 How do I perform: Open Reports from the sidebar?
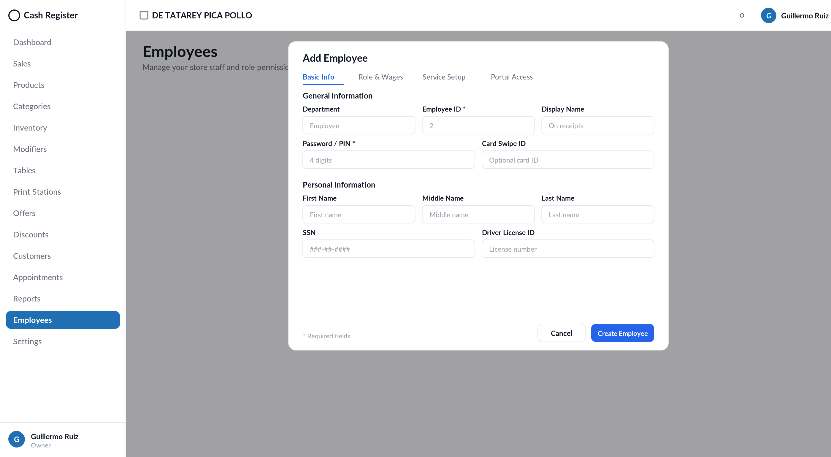pos(63,299)
